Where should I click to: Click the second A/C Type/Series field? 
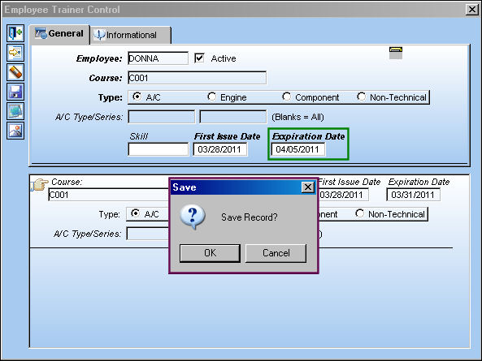pos(233,117)
